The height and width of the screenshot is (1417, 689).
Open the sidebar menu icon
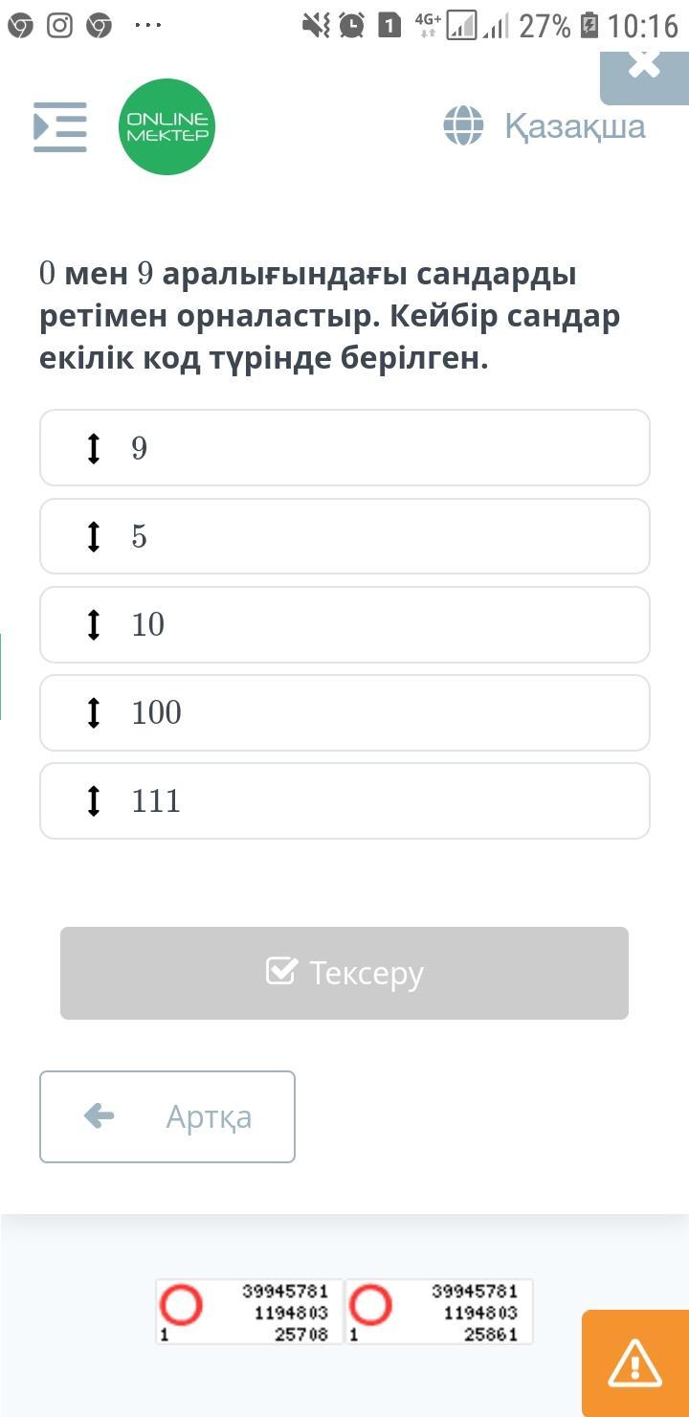click(60, 126)
